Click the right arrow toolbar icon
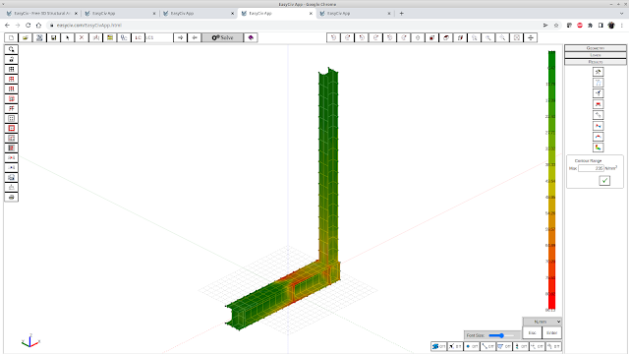 (x=180, y=37)
